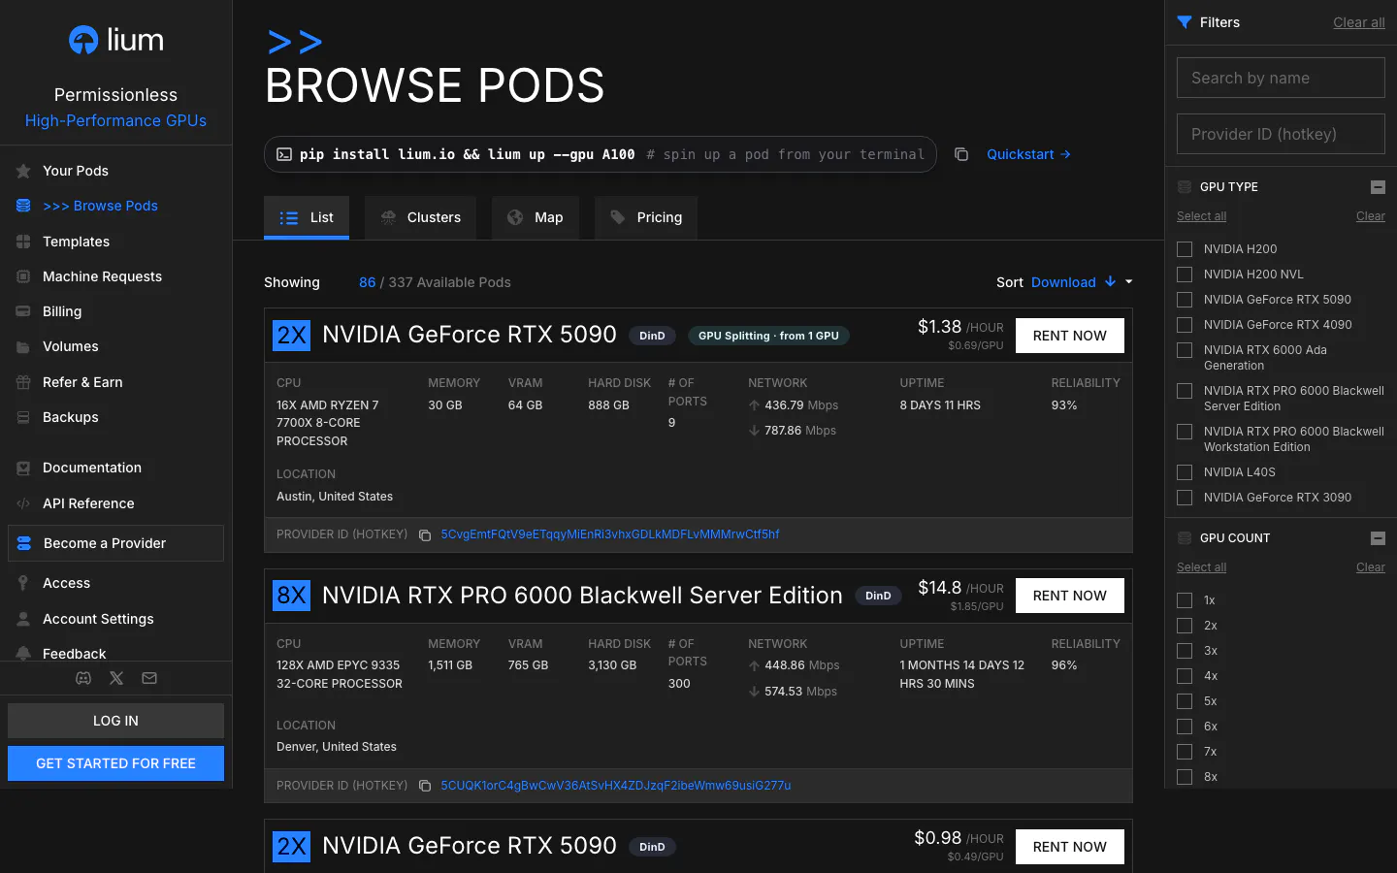Tick NVIDIA GeForce RTX 3090 checkbox

[x=1185, y=498]
